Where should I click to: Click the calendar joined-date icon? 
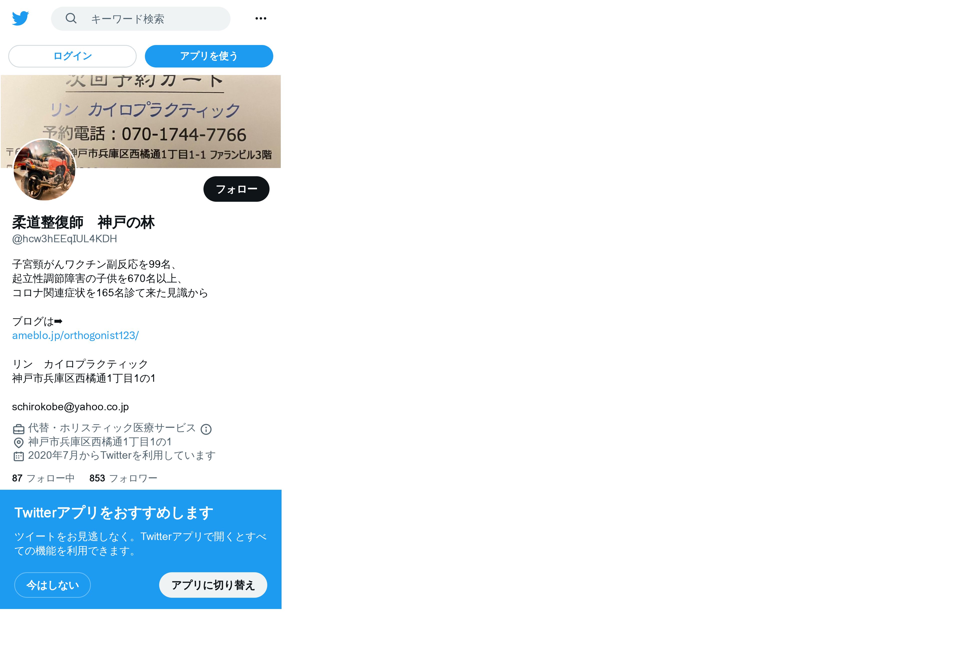pyautogui.click(x=19, y=456)
